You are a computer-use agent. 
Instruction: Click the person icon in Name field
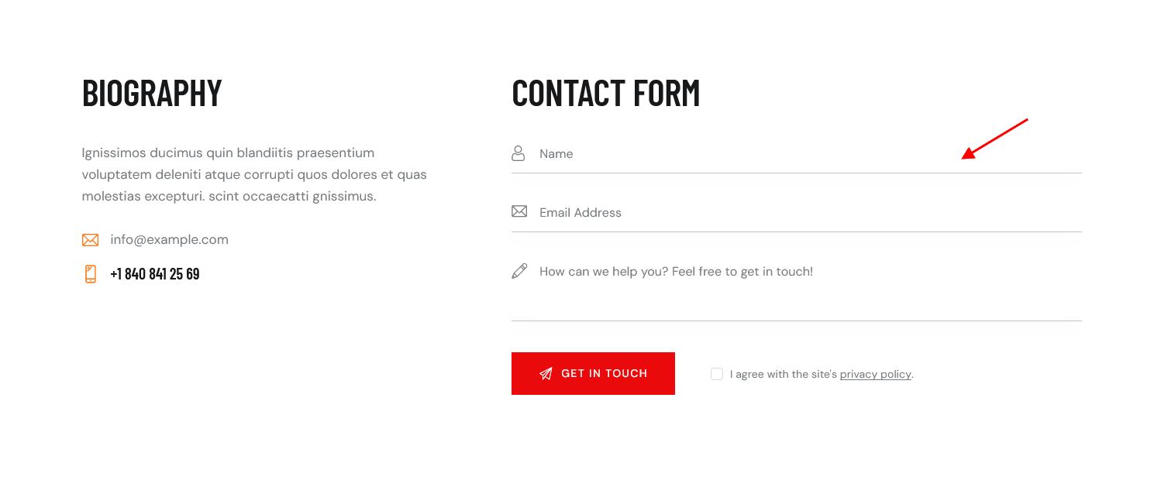tap(519, 153)
